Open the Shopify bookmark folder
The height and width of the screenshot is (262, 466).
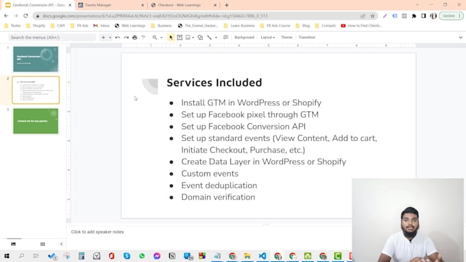click(36, 26)
